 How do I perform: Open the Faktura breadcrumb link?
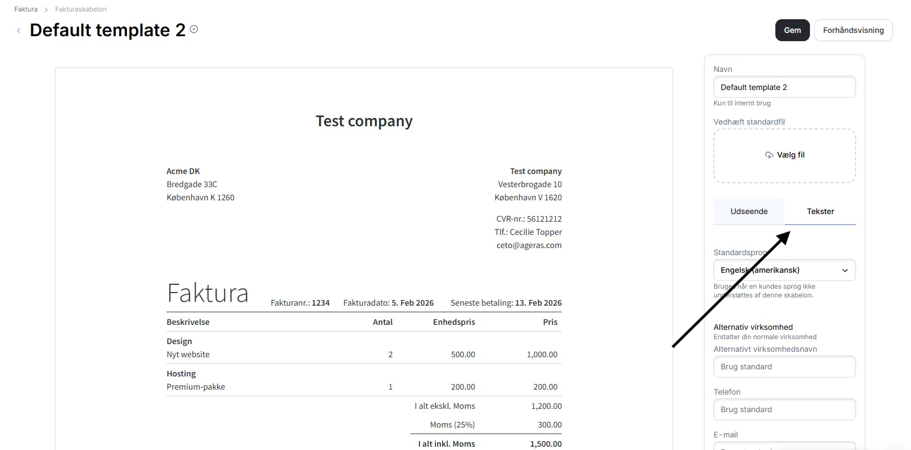[26, 9]
